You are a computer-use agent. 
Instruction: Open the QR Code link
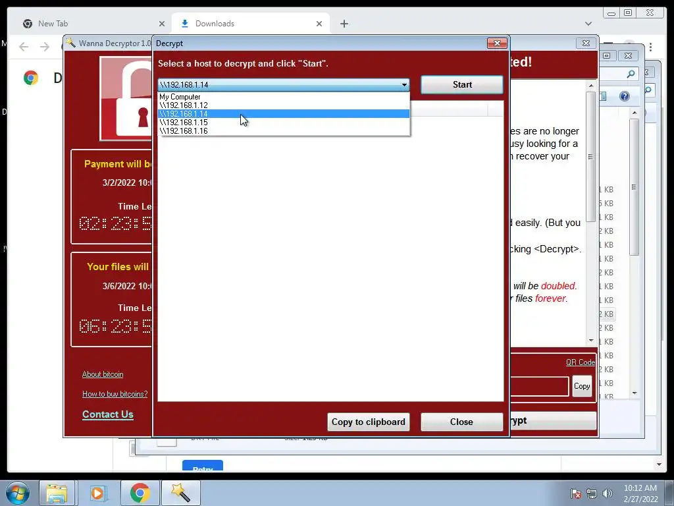(x=581, y=362)
